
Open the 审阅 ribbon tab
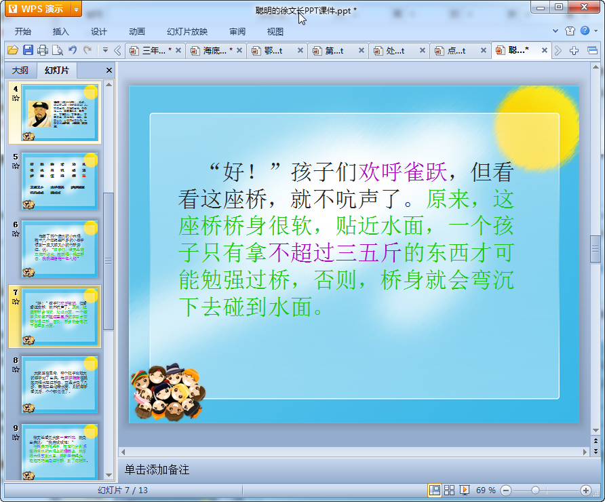click(x=237, y=32)
